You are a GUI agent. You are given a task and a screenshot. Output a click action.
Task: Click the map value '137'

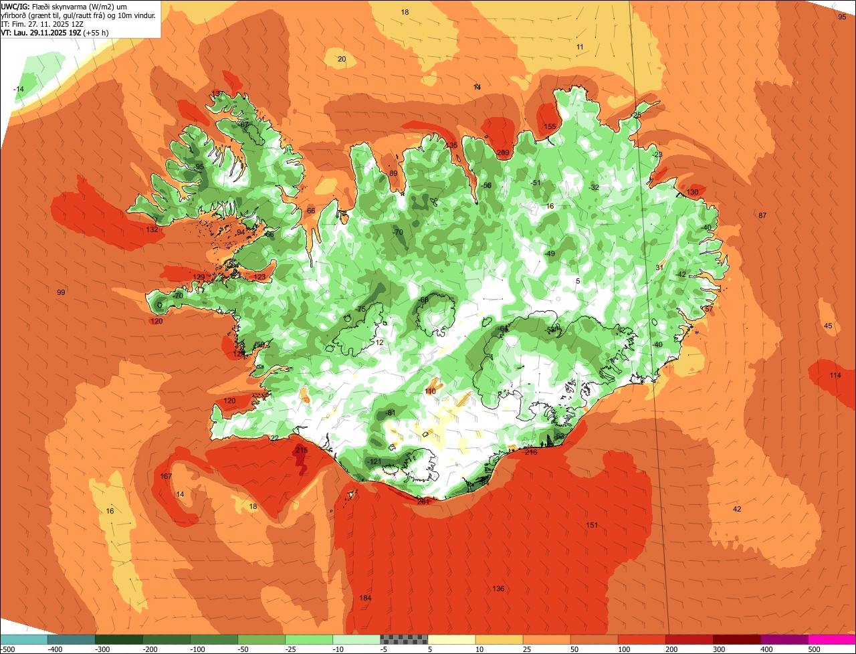(x=217, y=94)
